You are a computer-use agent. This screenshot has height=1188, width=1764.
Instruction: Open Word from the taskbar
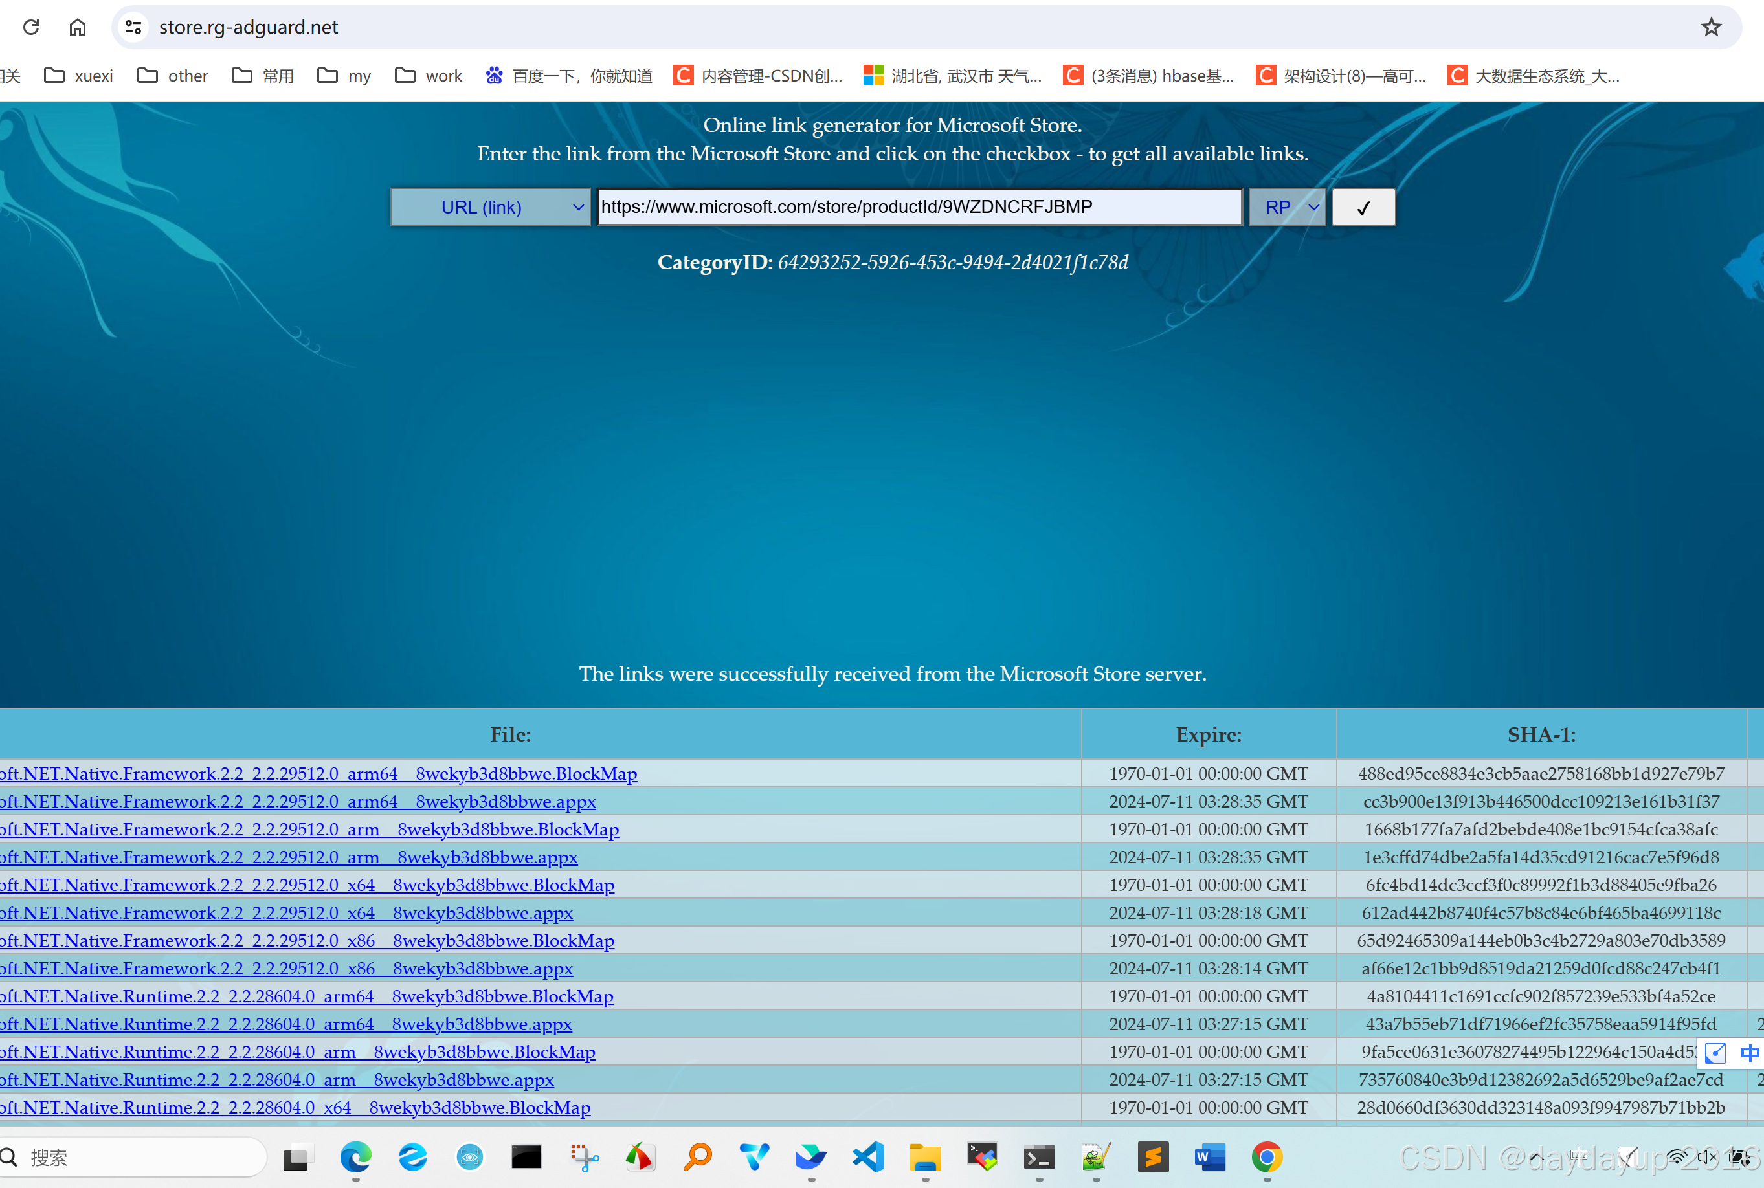pyautogui.click(x=1210, y=1157)
